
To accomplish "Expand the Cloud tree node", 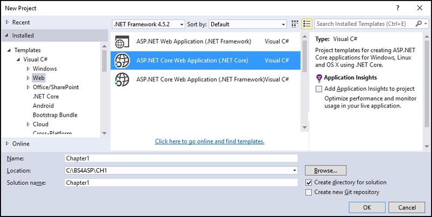I will coord(28,125).
